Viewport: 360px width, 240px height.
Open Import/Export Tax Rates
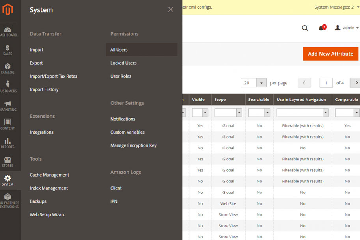tap(54, 76)
